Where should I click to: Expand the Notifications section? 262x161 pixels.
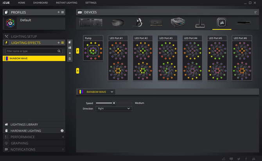coord(34,149)
